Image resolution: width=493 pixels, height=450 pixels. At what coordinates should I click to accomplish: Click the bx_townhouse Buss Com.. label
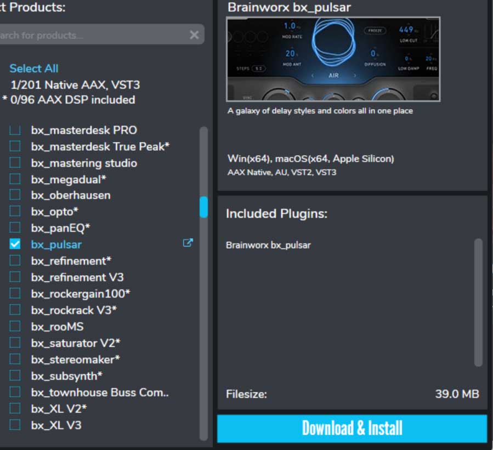[x=100, y=392]
